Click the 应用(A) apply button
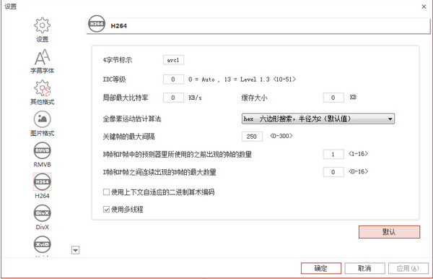Screen dimensions: 433x279 [x=408, y=268]
